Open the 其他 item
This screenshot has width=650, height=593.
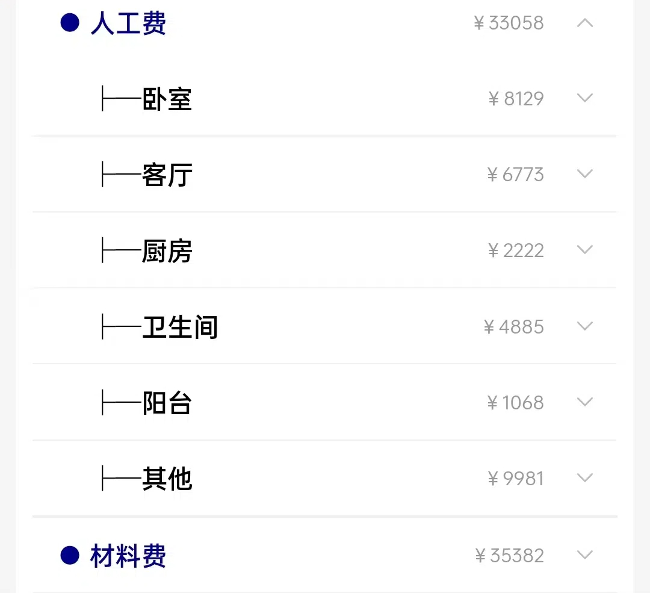point(167,479)
